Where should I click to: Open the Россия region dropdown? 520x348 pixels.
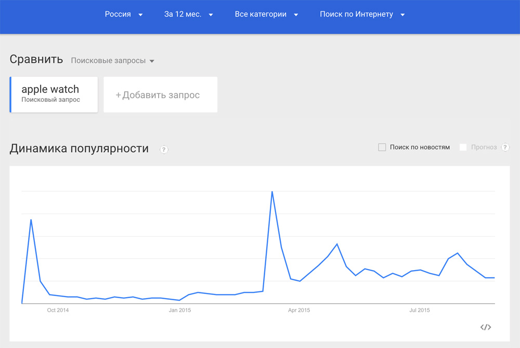tap(124, 14)
